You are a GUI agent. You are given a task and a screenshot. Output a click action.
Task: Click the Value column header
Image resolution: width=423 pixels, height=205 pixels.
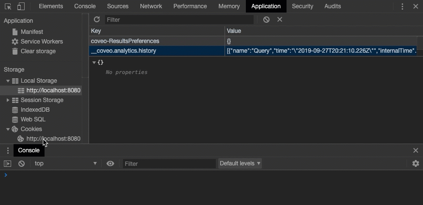pyautogui.click(x=321, y=31)
